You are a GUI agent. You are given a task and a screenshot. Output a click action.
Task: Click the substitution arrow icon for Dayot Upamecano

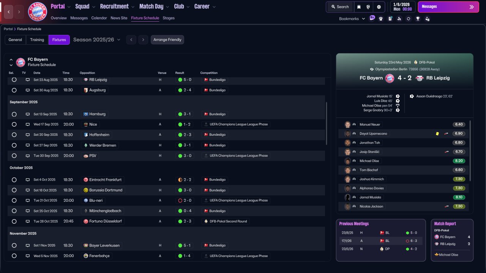click(447, 134)
